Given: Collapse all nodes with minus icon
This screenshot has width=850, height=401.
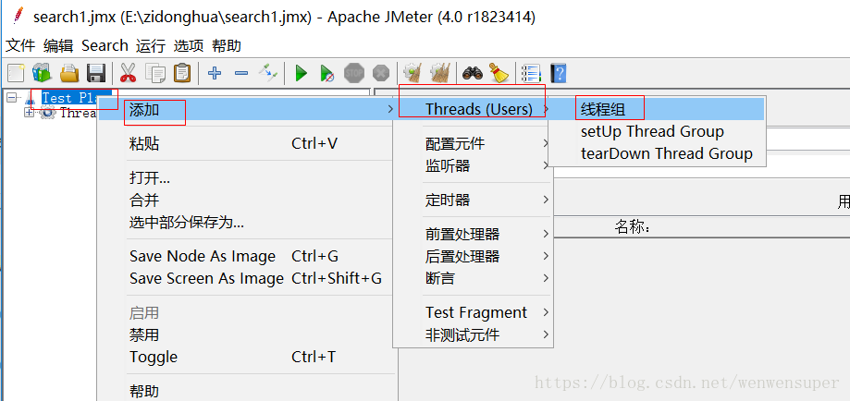Looking at the screenshot, I should (x=241, y=73).
